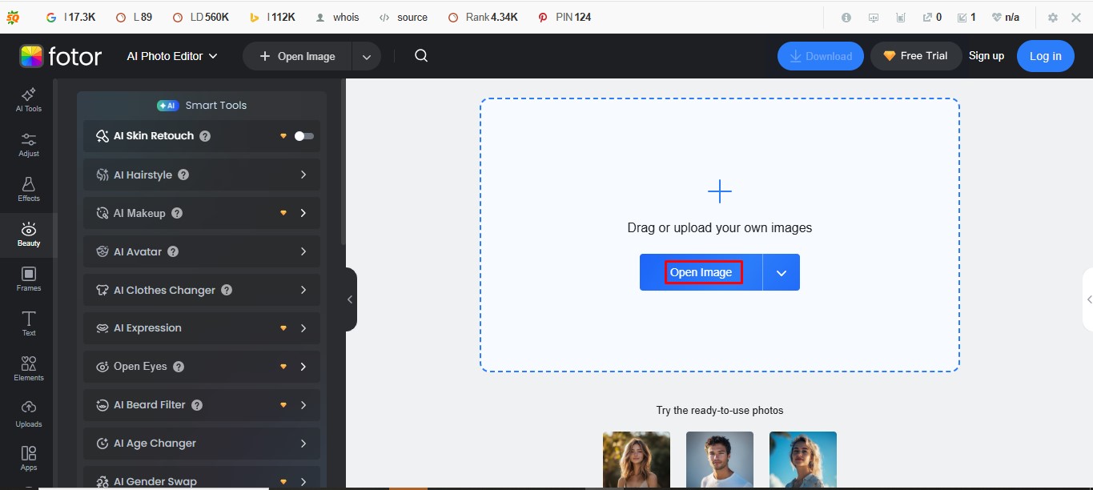Screen dimensions: 1093x490
Task: Click the L 89 links metric
Action: 134,17
